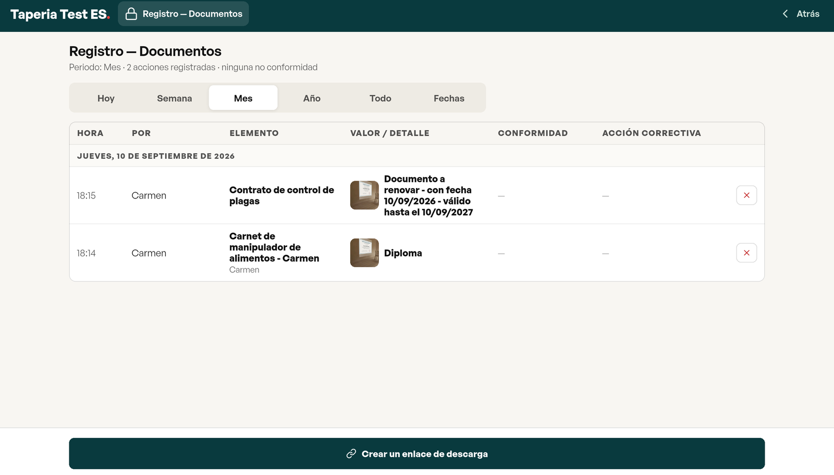
Task: Click Carnet de manipulador de alimentos - Carmen
Action: (x=274, y=247)
